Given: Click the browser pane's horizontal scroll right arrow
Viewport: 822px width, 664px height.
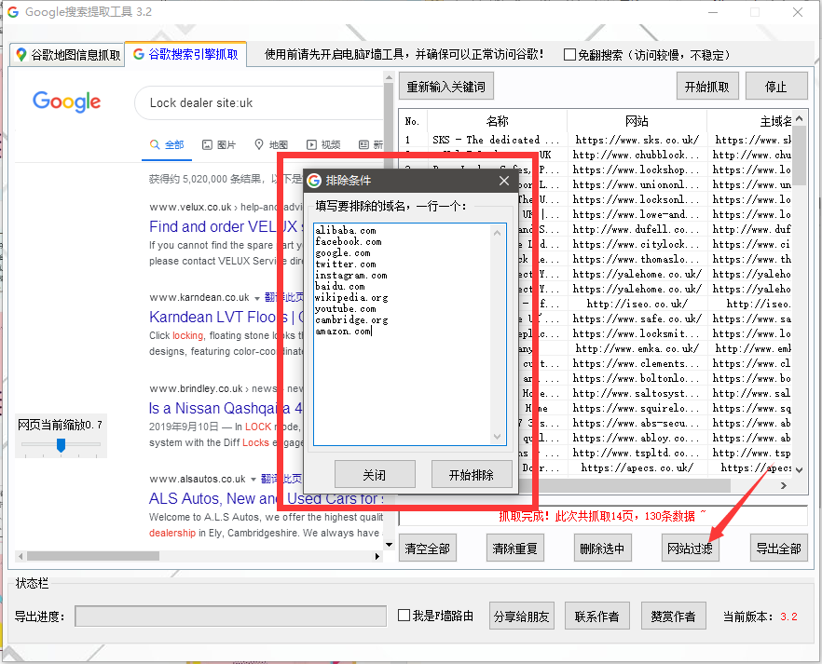Looking at the screenshot, I should [x=377, y=556].
